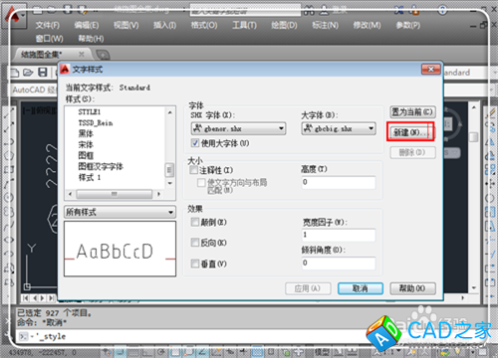Toggle 使用大字体 checkbox

coord(195,143)
